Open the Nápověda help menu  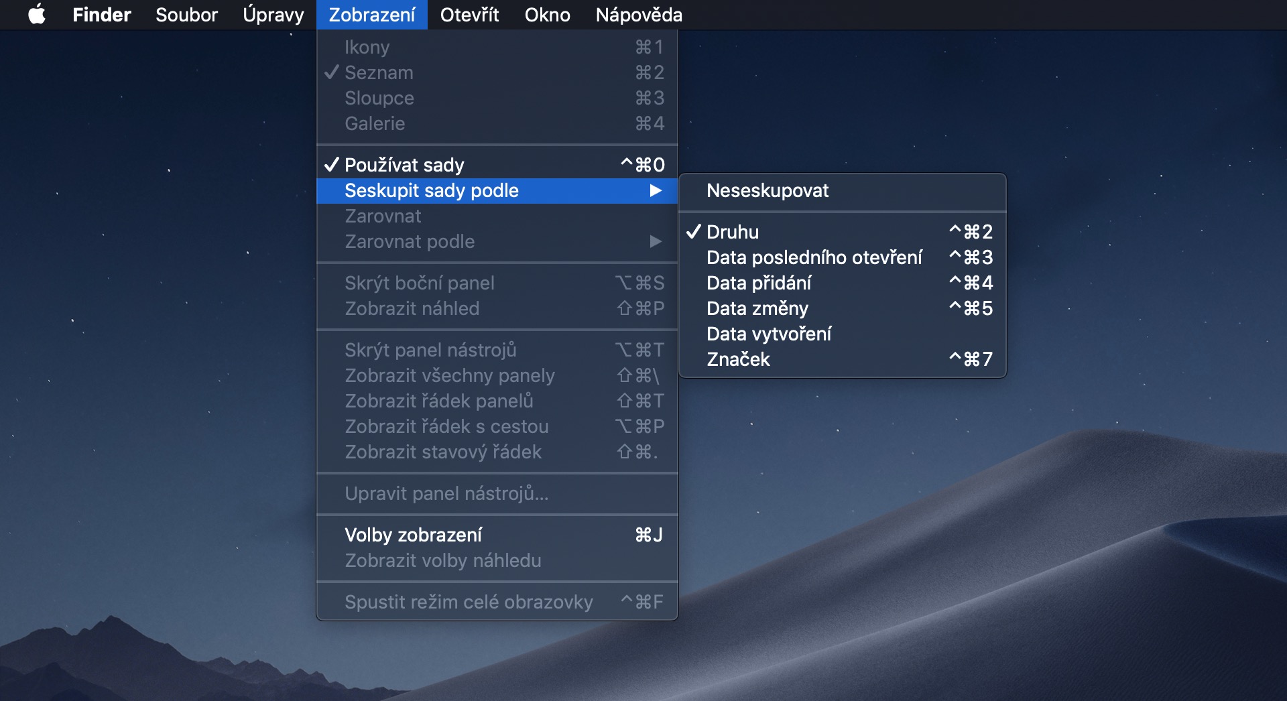click(x=639, y=15)
